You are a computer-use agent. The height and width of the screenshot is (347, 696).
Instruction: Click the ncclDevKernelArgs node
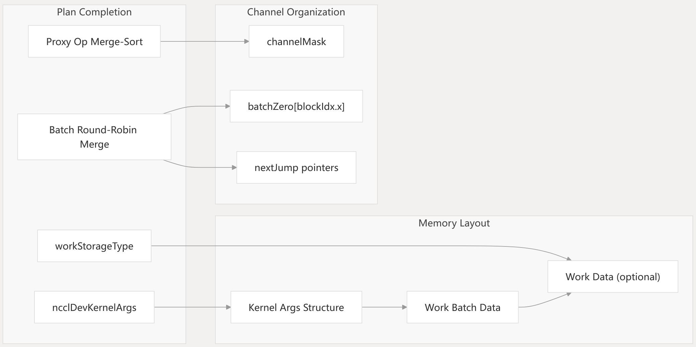click(x=94, y=307)
